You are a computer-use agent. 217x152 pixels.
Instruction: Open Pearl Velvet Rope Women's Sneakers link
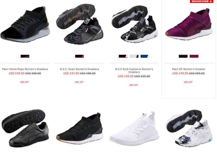click(25, 69)
